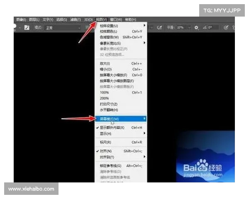
Task: Click the 视图(V) menu title
Action: pos(102,19)
